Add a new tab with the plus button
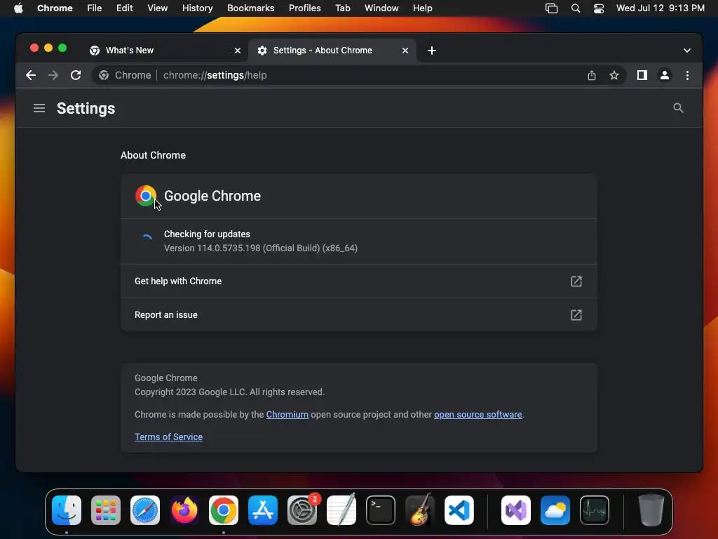Screen dimensions: 718x539 tap(431, 51)
